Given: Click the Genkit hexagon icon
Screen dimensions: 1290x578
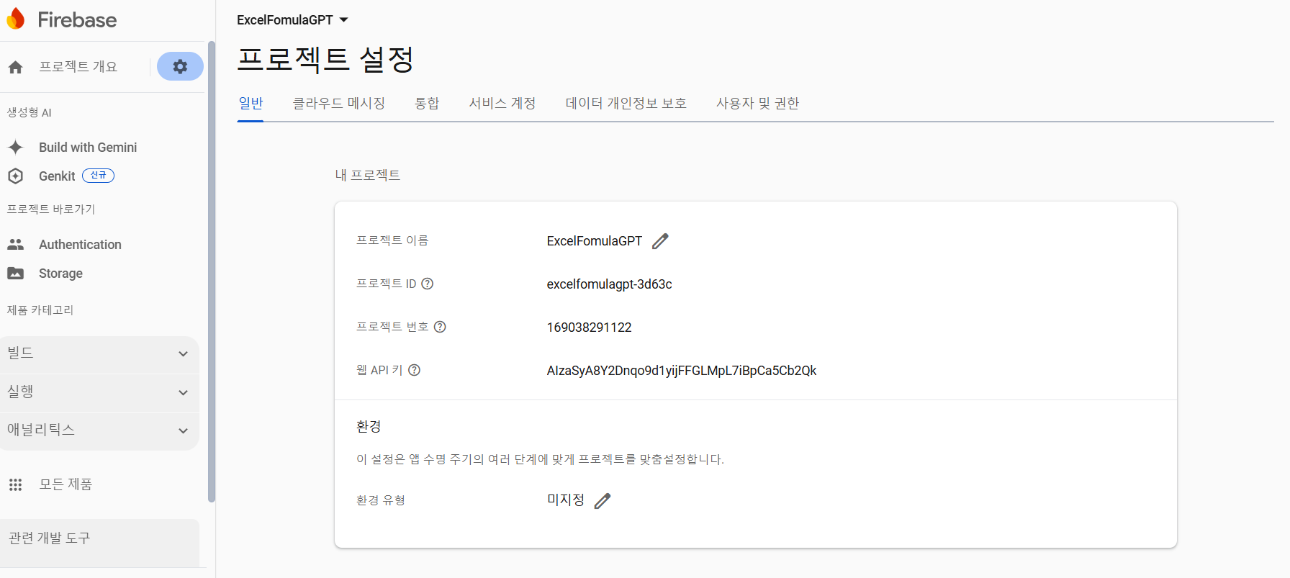Looking at the screenshot, I should click(x=15, y=176).
